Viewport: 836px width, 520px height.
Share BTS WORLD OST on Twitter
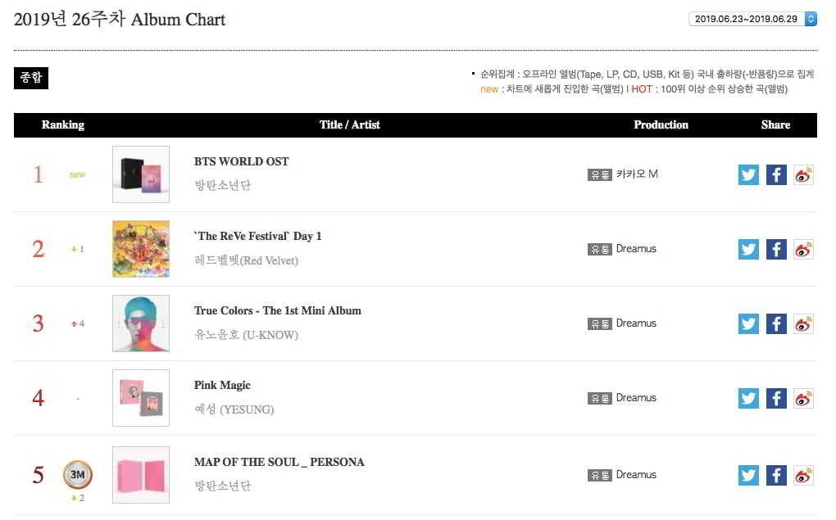click(748, 174)
